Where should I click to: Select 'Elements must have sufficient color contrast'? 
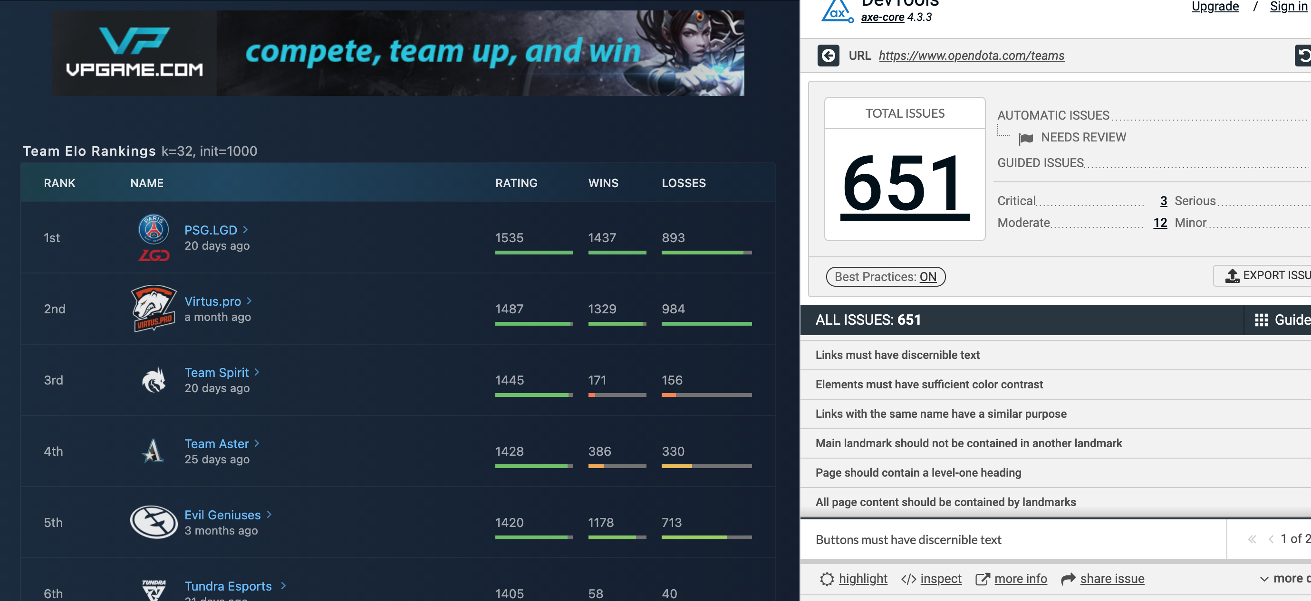point(929,385)
